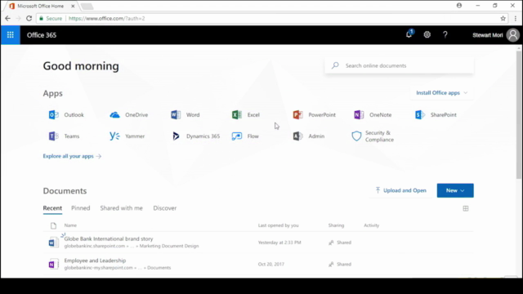Open a new browser tab

(x=87, y=7)
